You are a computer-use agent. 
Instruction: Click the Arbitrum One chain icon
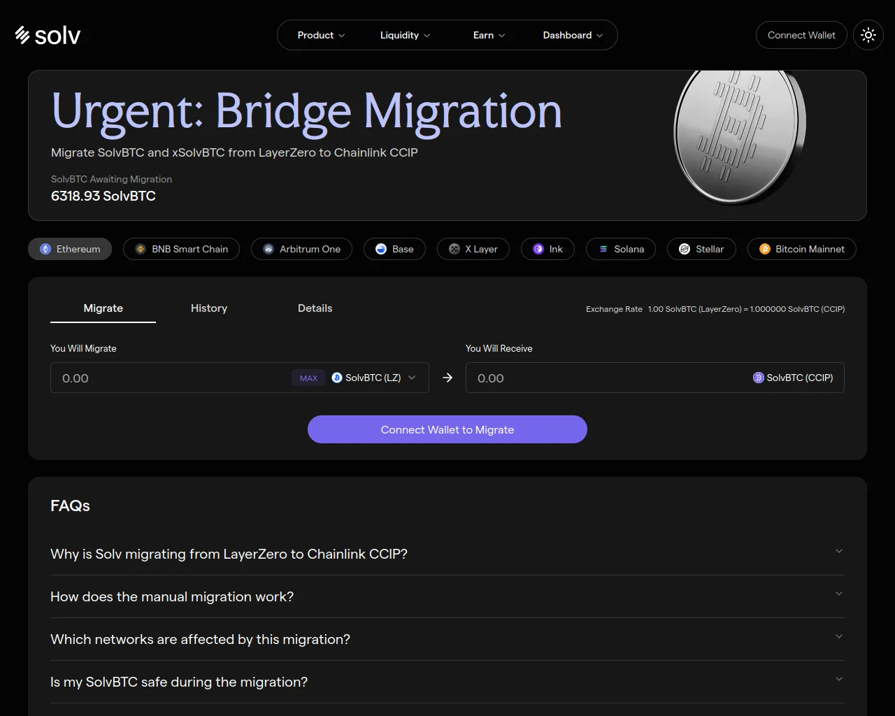tap(268, 249)
